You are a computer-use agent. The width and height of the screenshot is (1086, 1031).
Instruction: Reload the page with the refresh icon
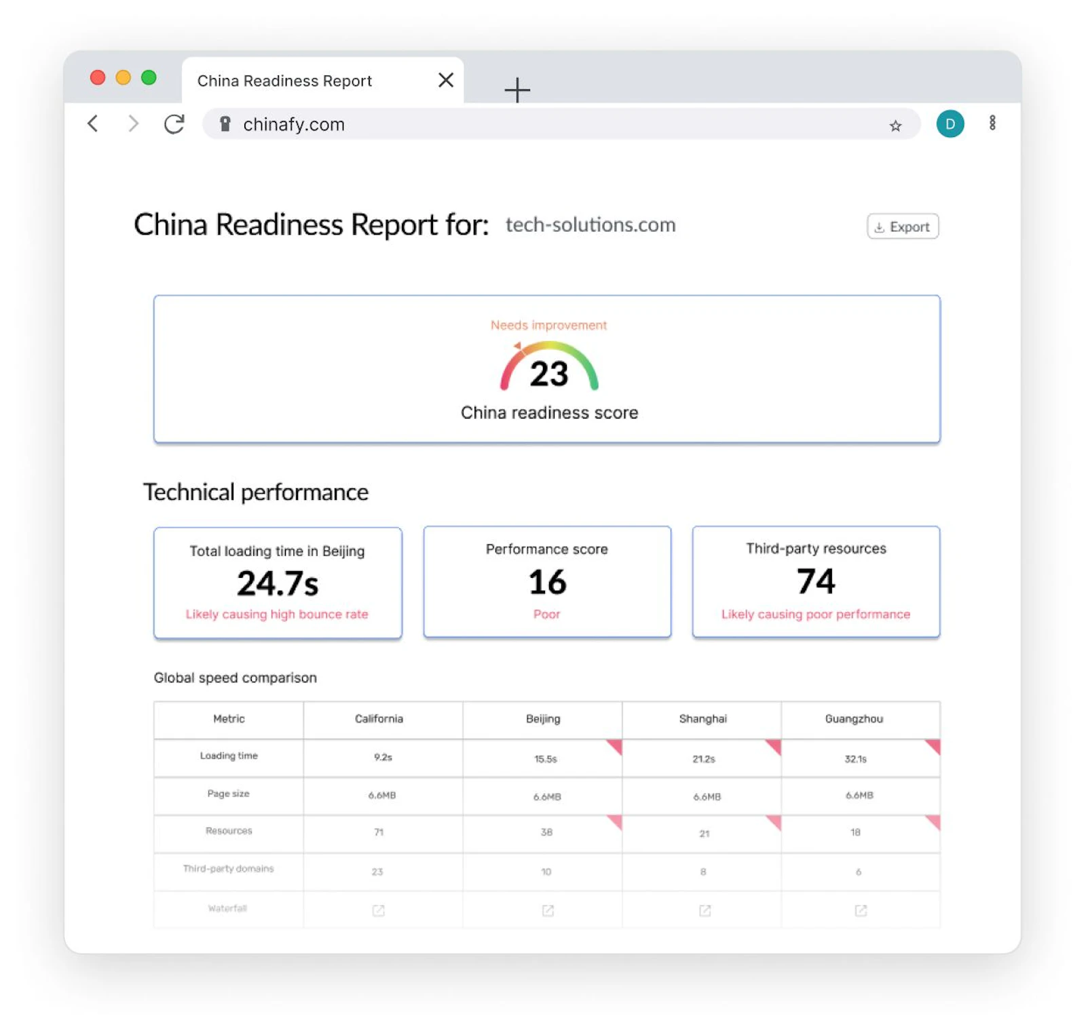(174, 123)
